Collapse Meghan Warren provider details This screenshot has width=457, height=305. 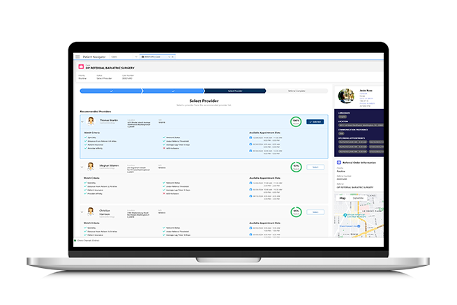[x=82, y=168]
